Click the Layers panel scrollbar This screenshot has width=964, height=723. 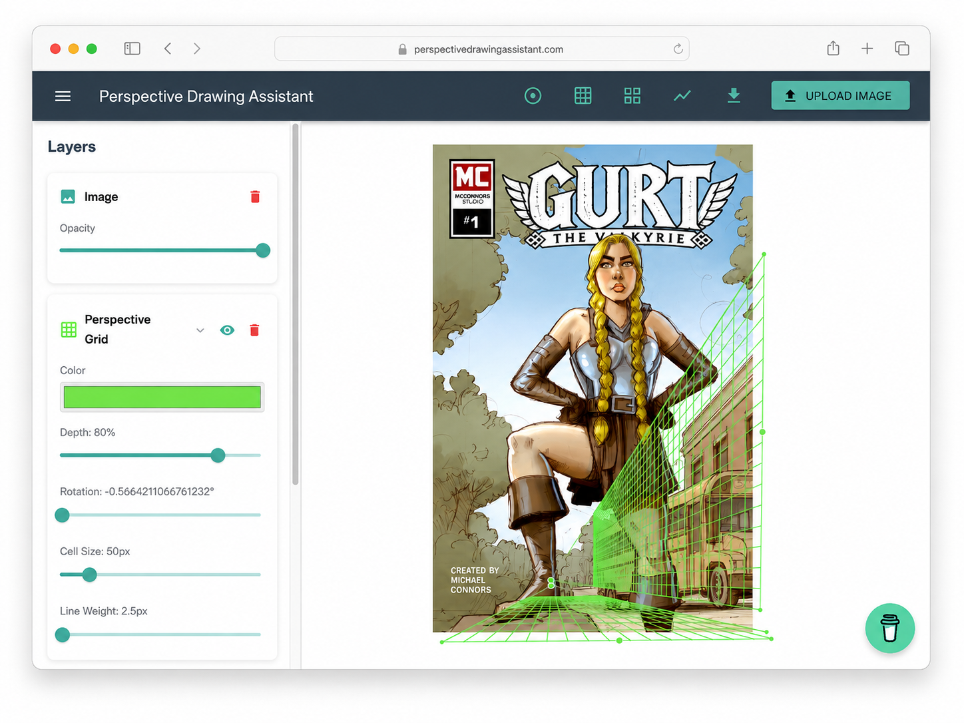pos(295,304)
